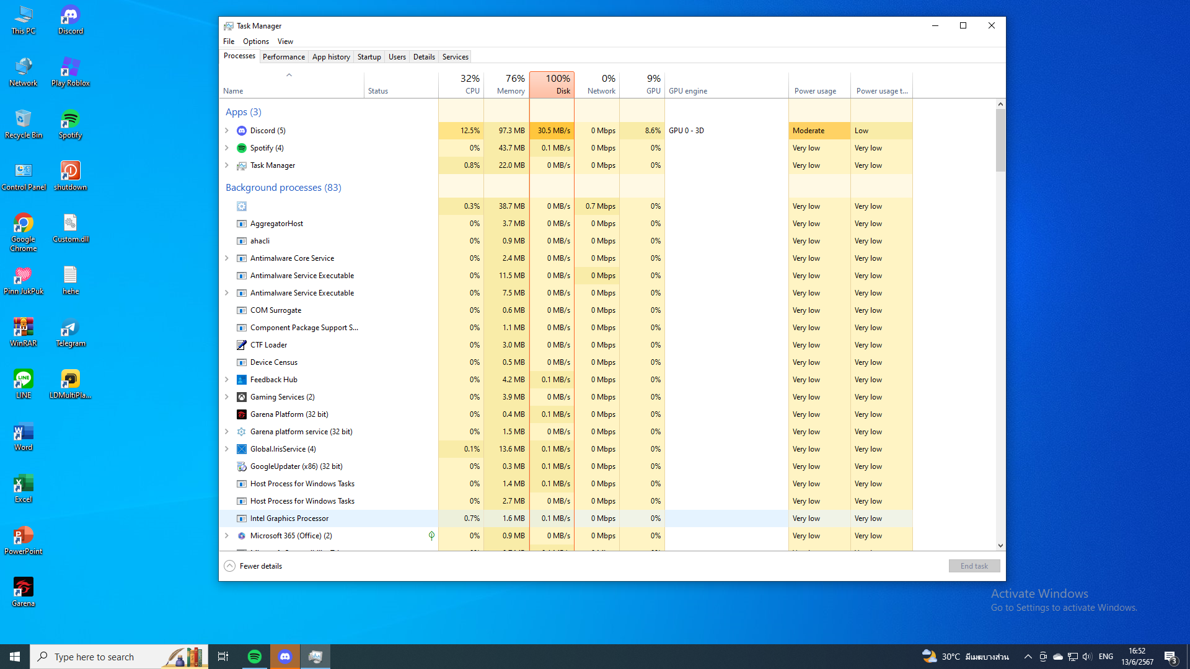Click the scroll down arrow of process list

(x=1000, y=546)
